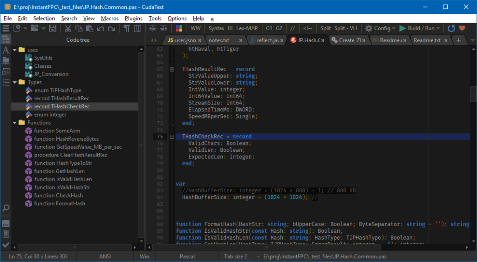Click the Cut scissors icon
The image size is (477, 262).
coord(68,28)
